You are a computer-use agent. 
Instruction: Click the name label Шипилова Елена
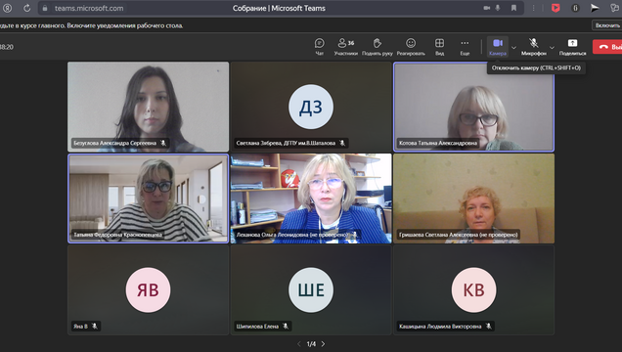click(257, 327)
